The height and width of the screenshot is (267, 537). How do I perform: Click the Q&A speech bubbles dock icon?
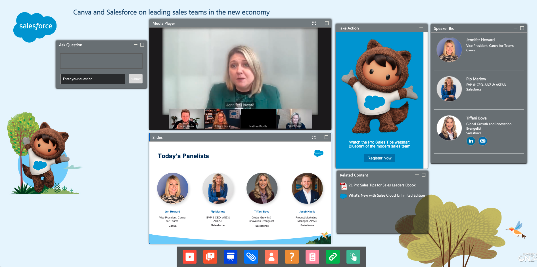(210, 257)
